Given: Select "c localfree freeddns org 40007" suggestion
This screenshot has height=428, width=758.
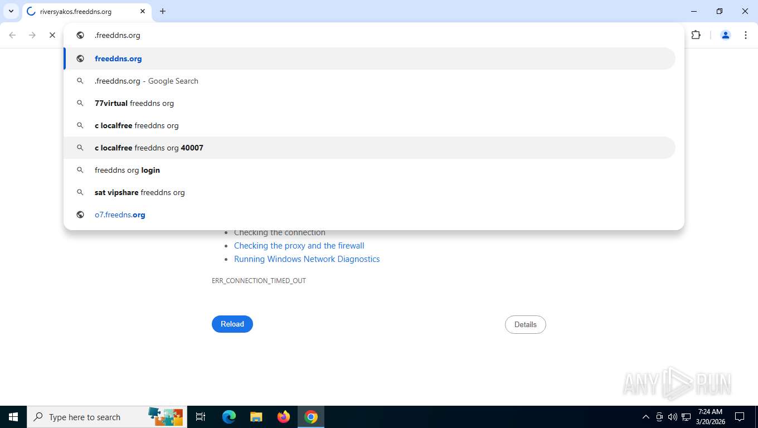Looking at the screenshot, I should coord(370,148).
